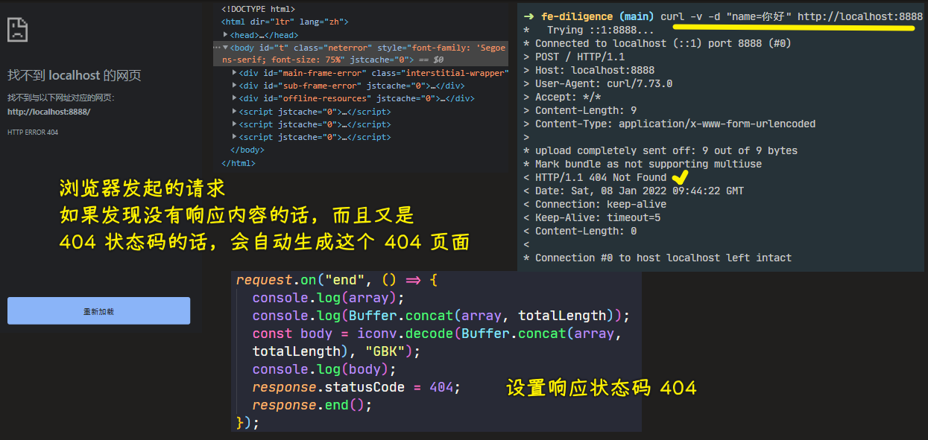Select the heading 找不到 localhost 的网页
The height and width of the screenshot is (440, 928).
(74, 75)
